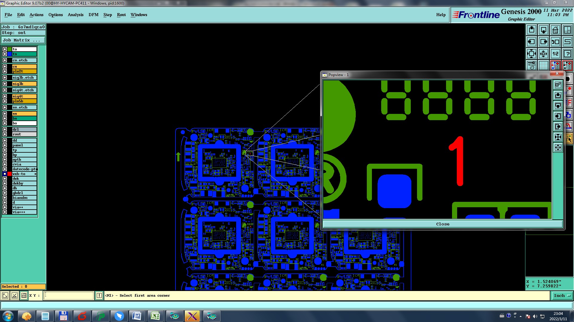The width and height of the screenshot is (574, 322).
Task: Open the Help menu
Action: [x=441, y=15]
